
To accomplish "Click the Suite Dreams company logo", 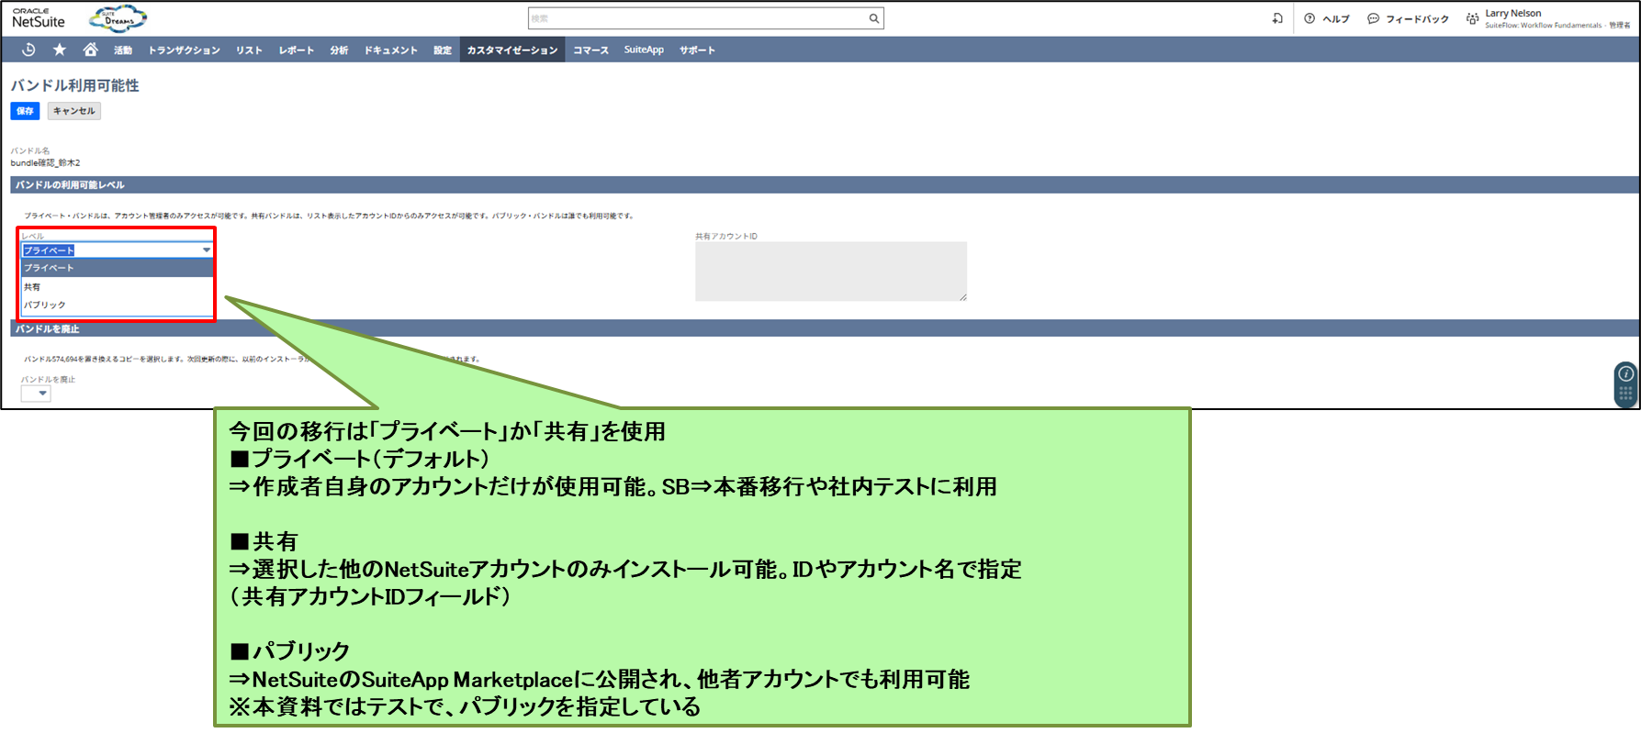I will point(118,18).
